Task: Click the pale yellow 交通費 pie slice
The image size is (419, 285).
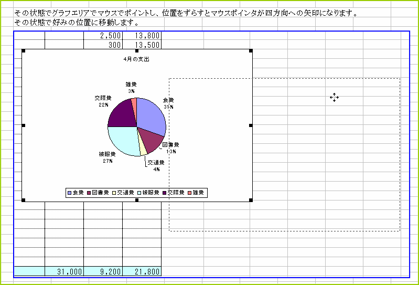Action: [143, 150]
